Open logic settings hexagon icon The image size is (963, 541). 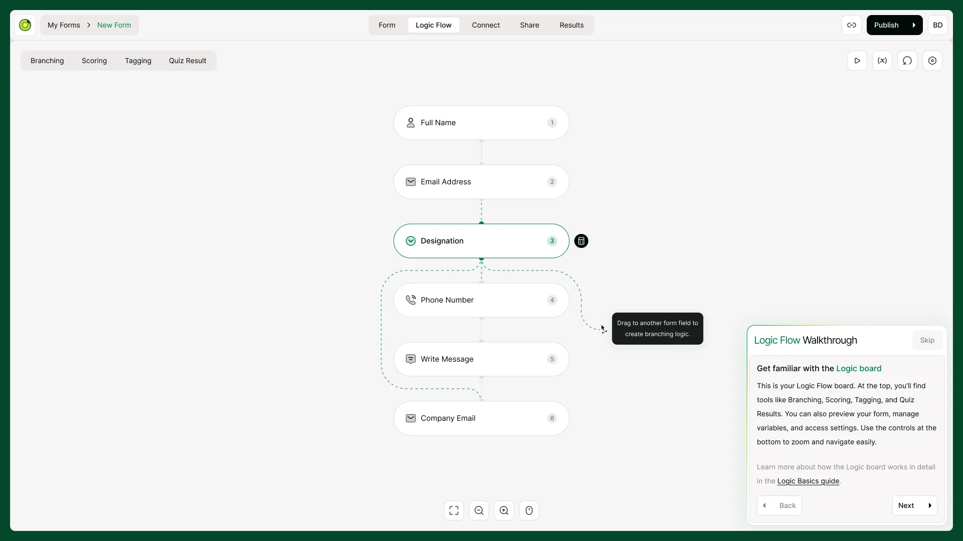tap(932, 61)
